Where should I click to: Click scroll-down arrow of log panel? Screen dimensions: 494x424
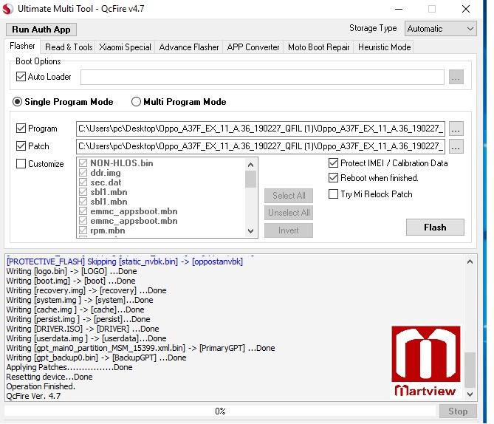pos(470,394)
